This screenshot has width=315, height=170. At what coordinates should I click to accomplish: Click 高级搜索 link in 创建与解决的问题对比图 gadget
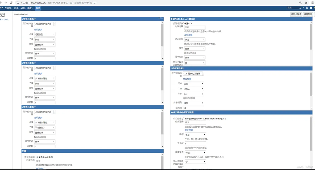point(189,130)
